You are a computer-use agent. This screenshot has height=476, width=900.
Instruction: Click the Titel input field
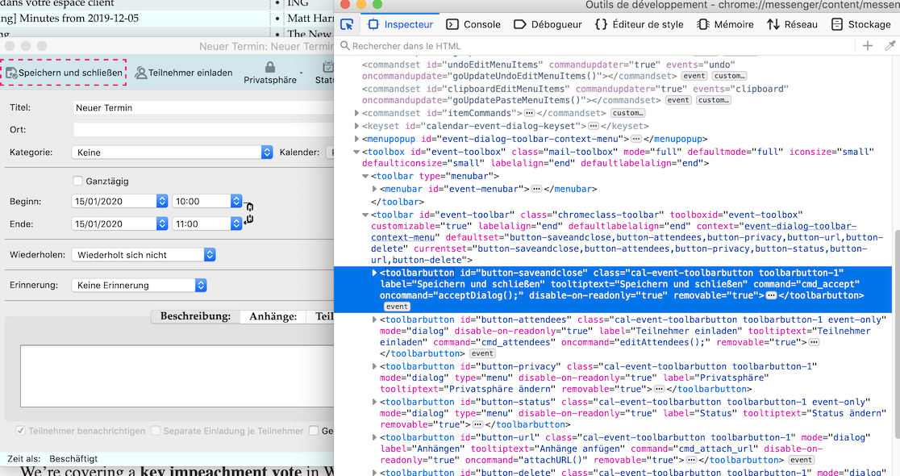202,107
